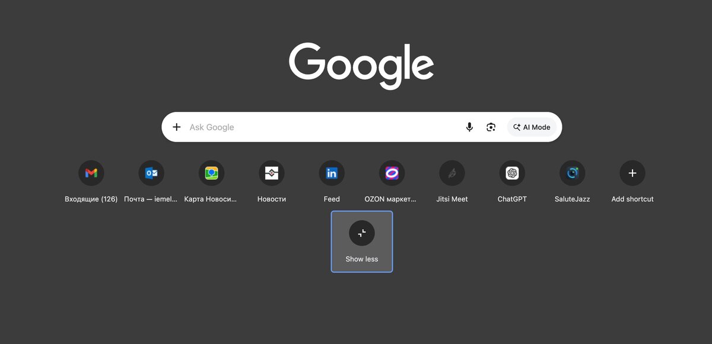The image size is (712, 344).
Task: Open the OZON маркет shortcut icon
Action: [392, 173]
